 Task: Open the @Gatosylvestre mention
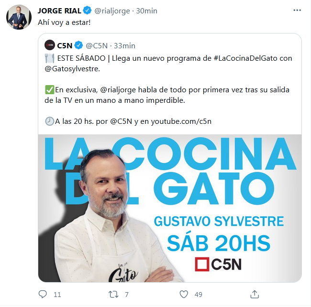(x=72, y=69)
